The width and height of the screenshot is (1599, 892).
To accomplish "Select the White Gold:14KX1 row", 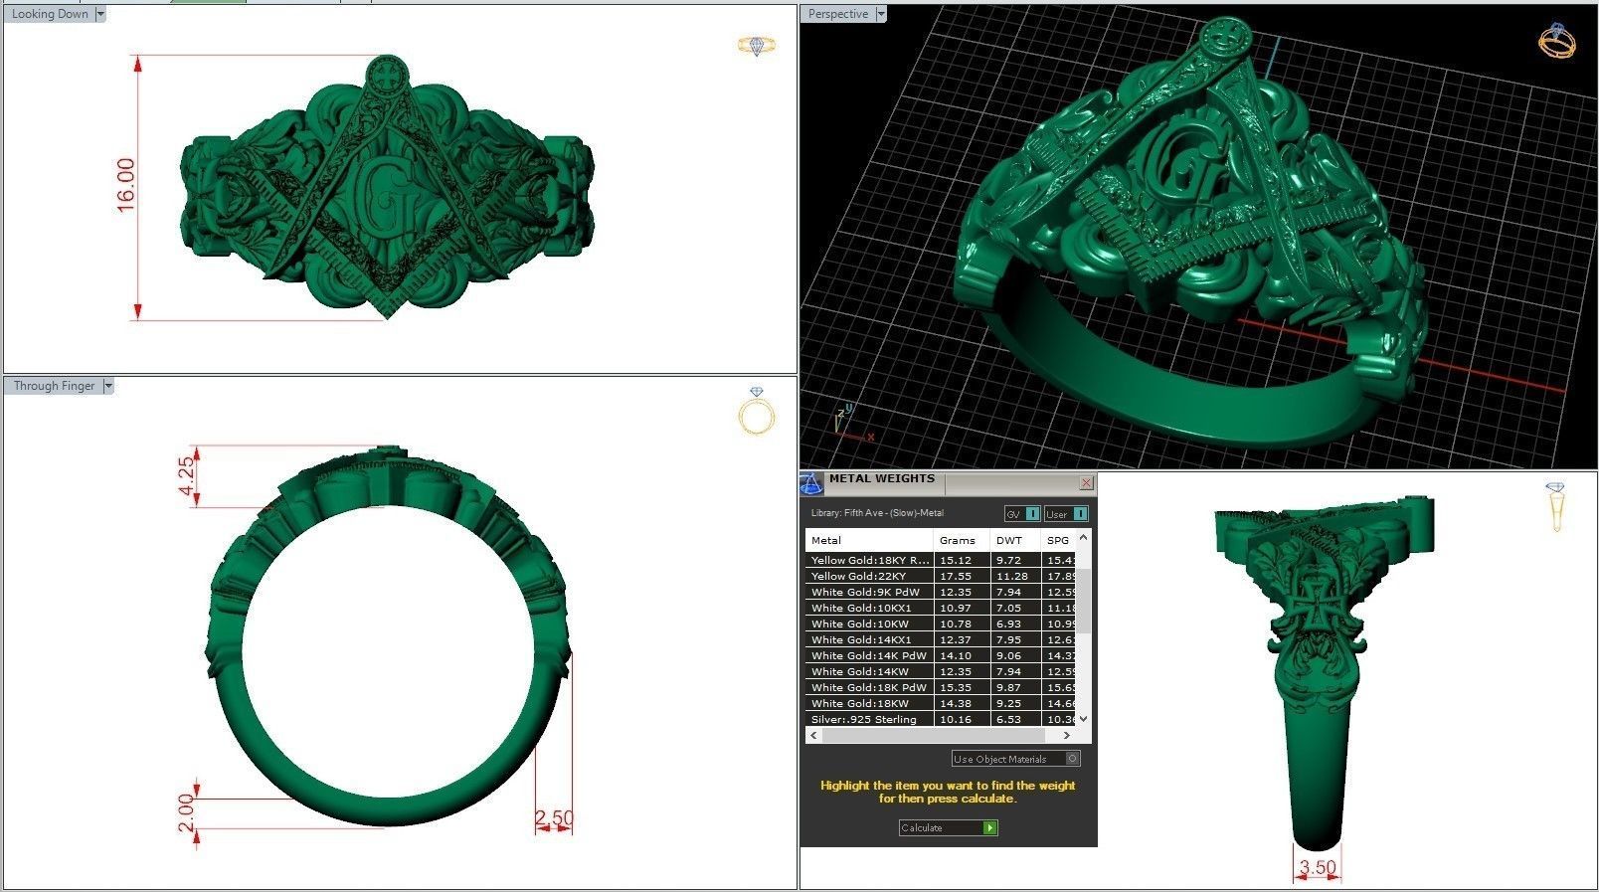I will [941, 639].
